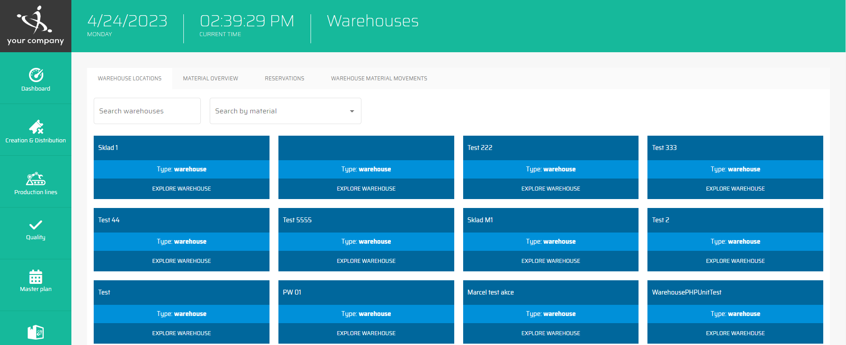Switch to the Material Overview tab
The height and width of the screenshot is (345, 846).
(x=210, y=79)
